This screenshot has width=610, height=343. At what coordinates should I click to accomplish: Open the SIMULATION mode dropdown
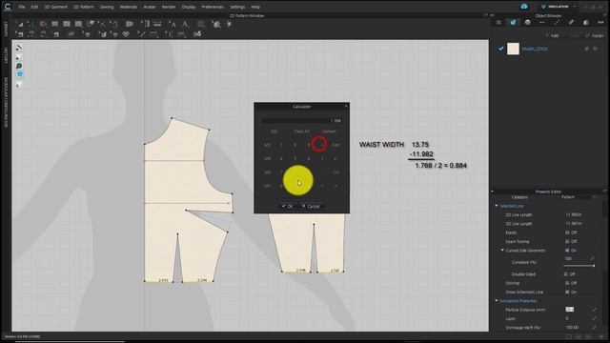pyautogui.click(x=559, y=7)
